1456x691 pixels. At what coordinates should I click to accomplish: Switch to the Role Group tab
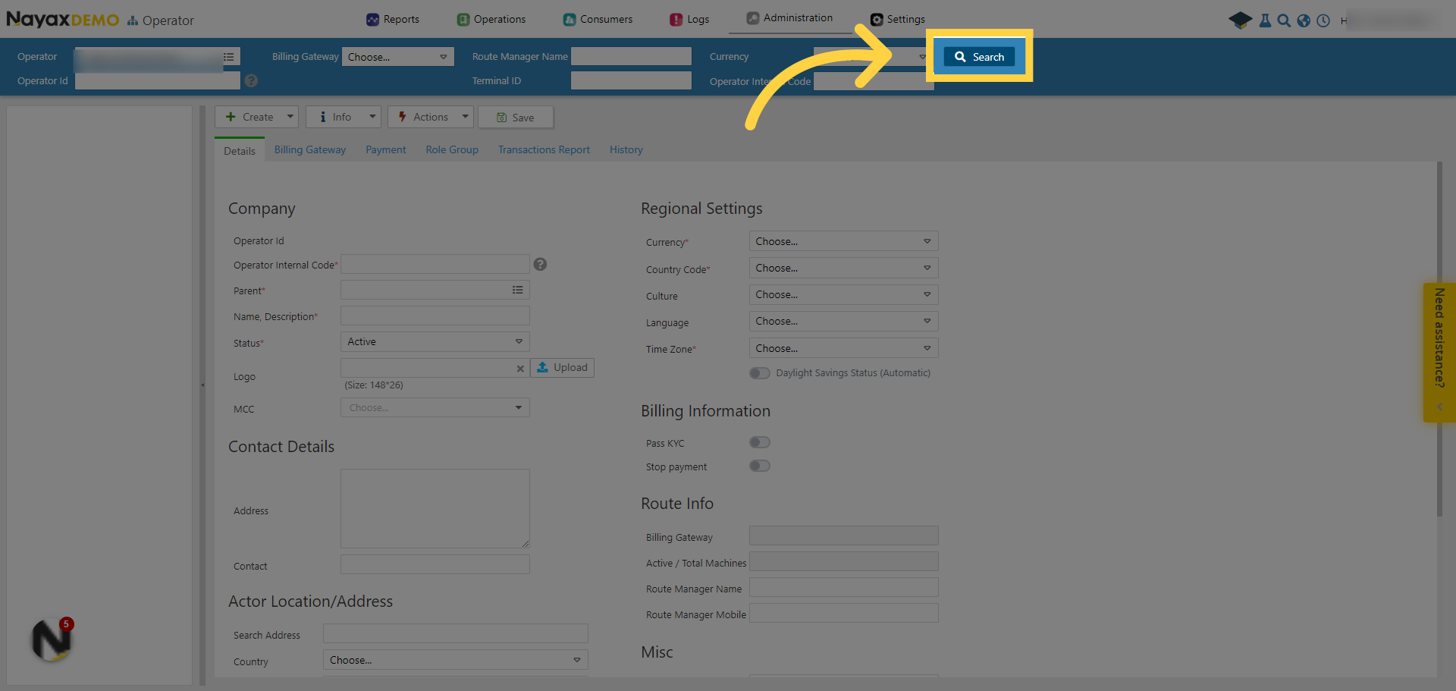click(452, 149)
